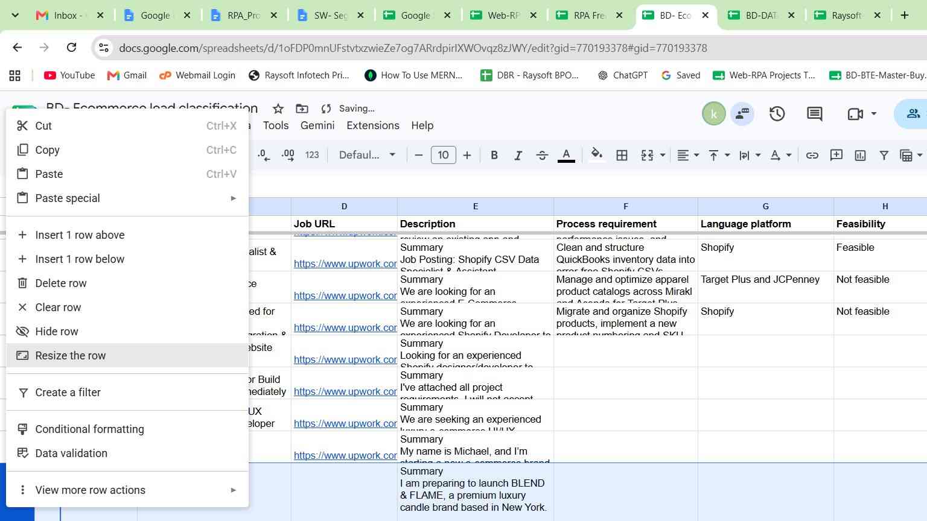
Task: Open the first Upwork job URL link
Action: [345, 264]
